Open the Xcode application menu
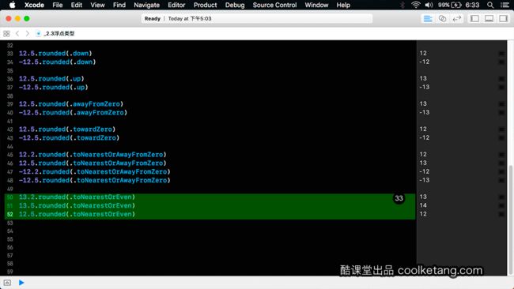Viewport: 514px width, 289px height. pos(34,5)
